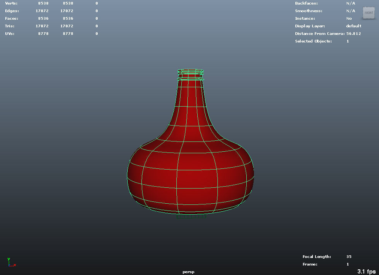Click the FRONT face of the view cube

[369, 13]
